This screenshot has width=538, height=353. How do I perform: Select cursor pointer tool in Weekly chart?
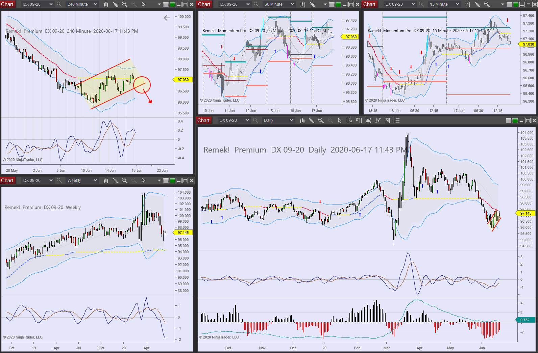click(x=143, y=181)
